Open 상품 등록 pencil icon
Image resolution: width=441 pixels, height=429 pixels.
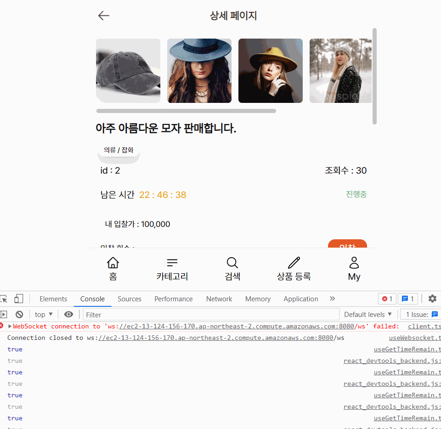click(x=294, y=263)
